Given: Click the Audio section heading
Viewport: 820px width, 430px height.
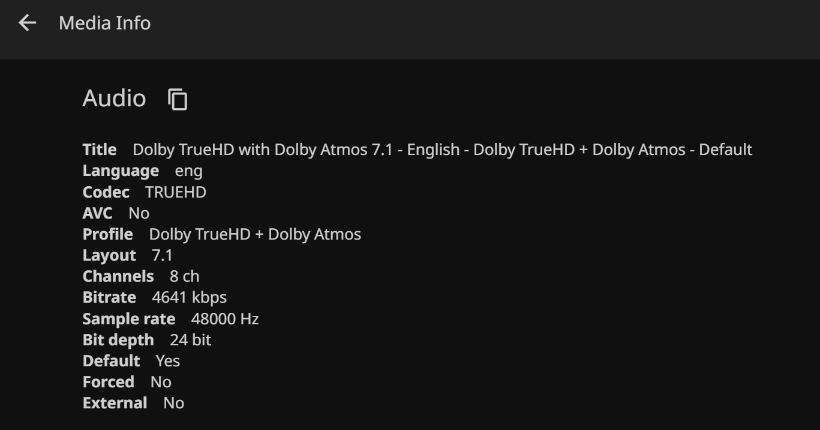Looking at the screenshot, I should (x=114, y=98).
